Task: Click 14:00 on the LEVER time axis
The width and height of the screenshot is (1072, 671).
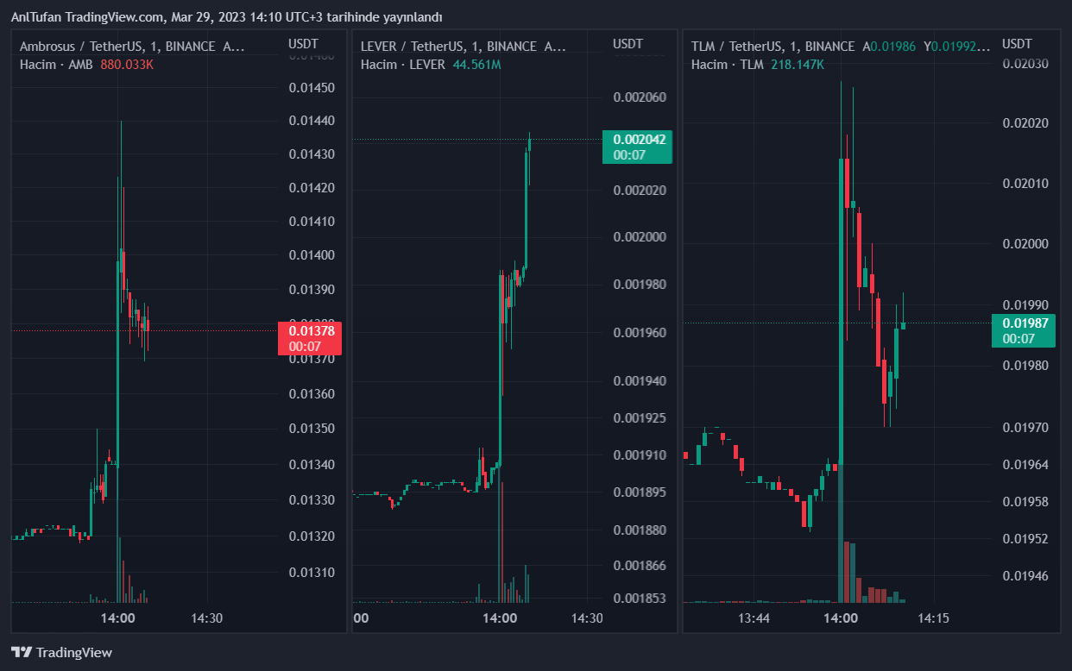Action: click(x=500, y=618)
